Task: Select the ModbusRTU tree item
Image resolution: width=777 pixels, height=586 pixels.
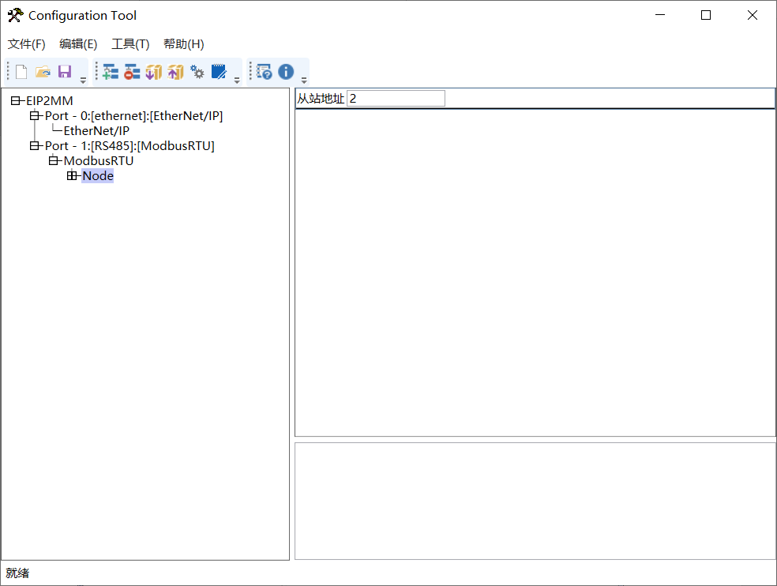Action: click(99, 160)
